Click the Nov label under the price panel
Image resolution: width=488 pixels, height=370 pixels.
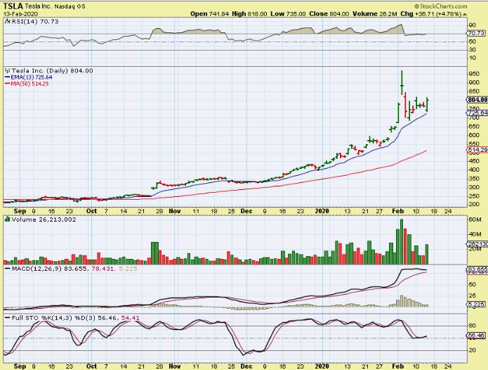(x=175, y=211)
